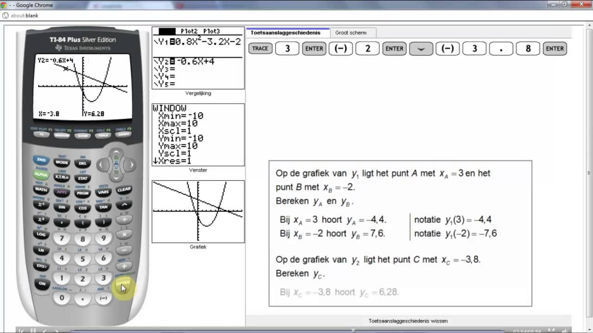593x333 pixels.
Task: Click the right arrow cursor key
Action: 131,165
